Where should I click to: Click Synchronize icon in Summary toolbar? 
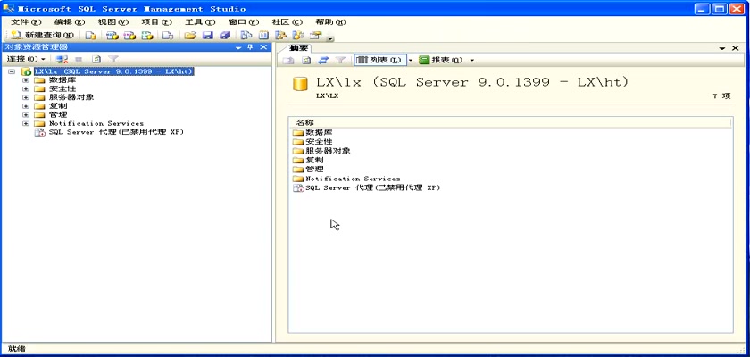[323, 60]
